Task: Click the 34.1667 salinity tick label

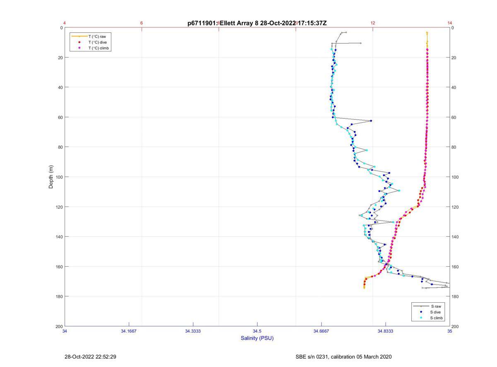Action: 129,331
